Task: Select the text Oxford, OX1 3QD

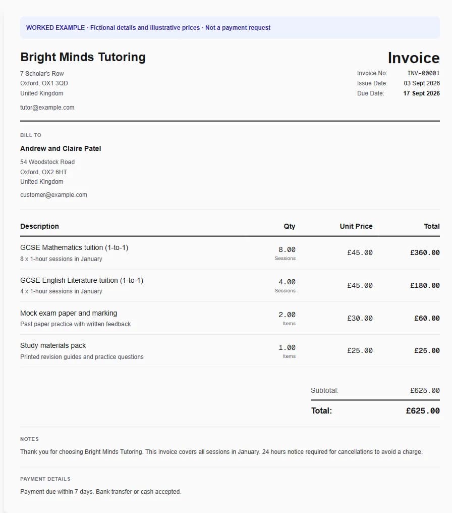Action: pyautogui.click(x=44, y=83)
